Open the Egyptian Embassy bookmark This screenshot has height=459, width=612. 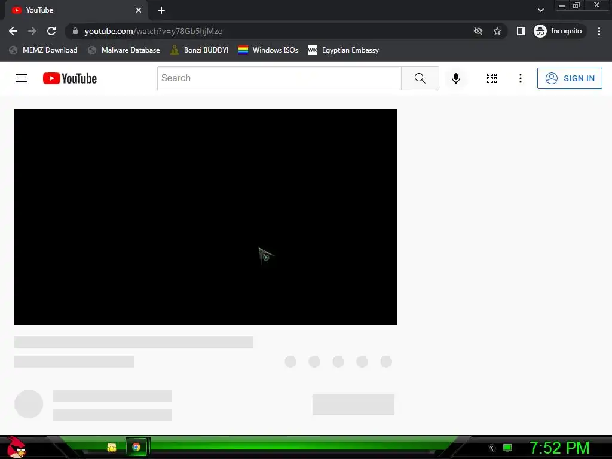(344, 50)
